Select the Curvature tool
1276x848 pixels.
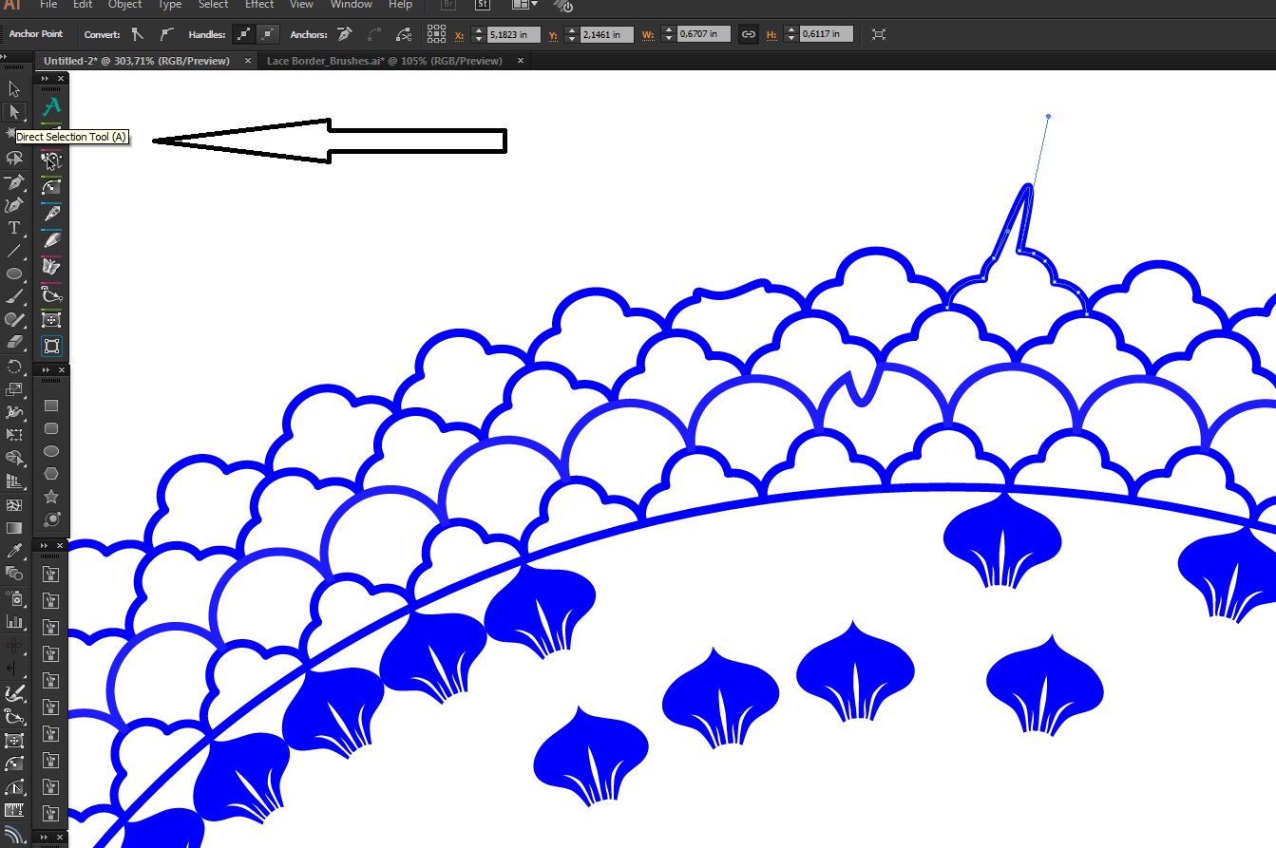point(14,205)
